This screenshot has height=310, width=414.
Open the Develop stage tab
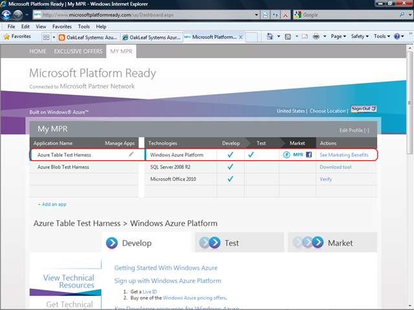(x=147, y=243)
